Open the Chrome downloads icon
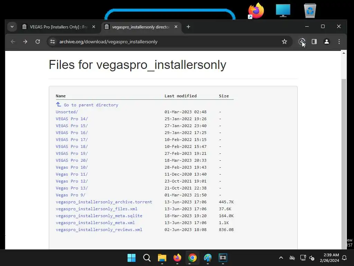The height and width of the screenshot is (266, 354). pyautogui.click(x=301, y=42)
